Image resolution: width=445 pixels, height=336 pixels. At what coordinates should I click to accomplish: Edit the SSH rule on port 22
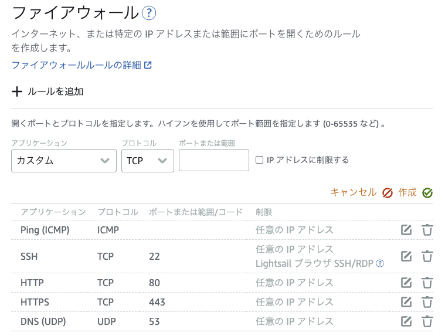pos(406,256)
